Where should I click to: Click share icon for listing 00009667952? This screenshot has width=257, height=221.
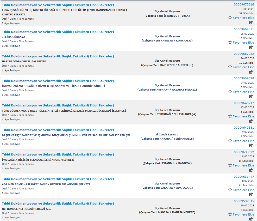click(x=251, y=72)
